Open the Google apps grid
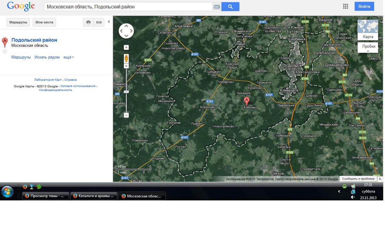 pyautogui.click(x=346, y=6)
